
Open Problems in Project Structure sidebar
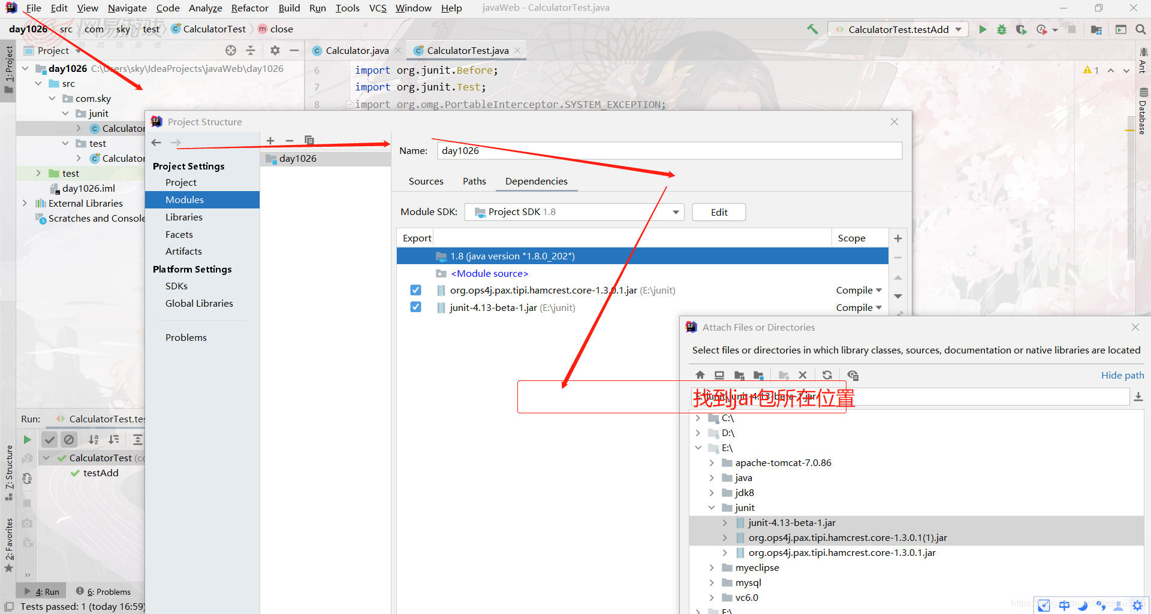coord(186,338)
